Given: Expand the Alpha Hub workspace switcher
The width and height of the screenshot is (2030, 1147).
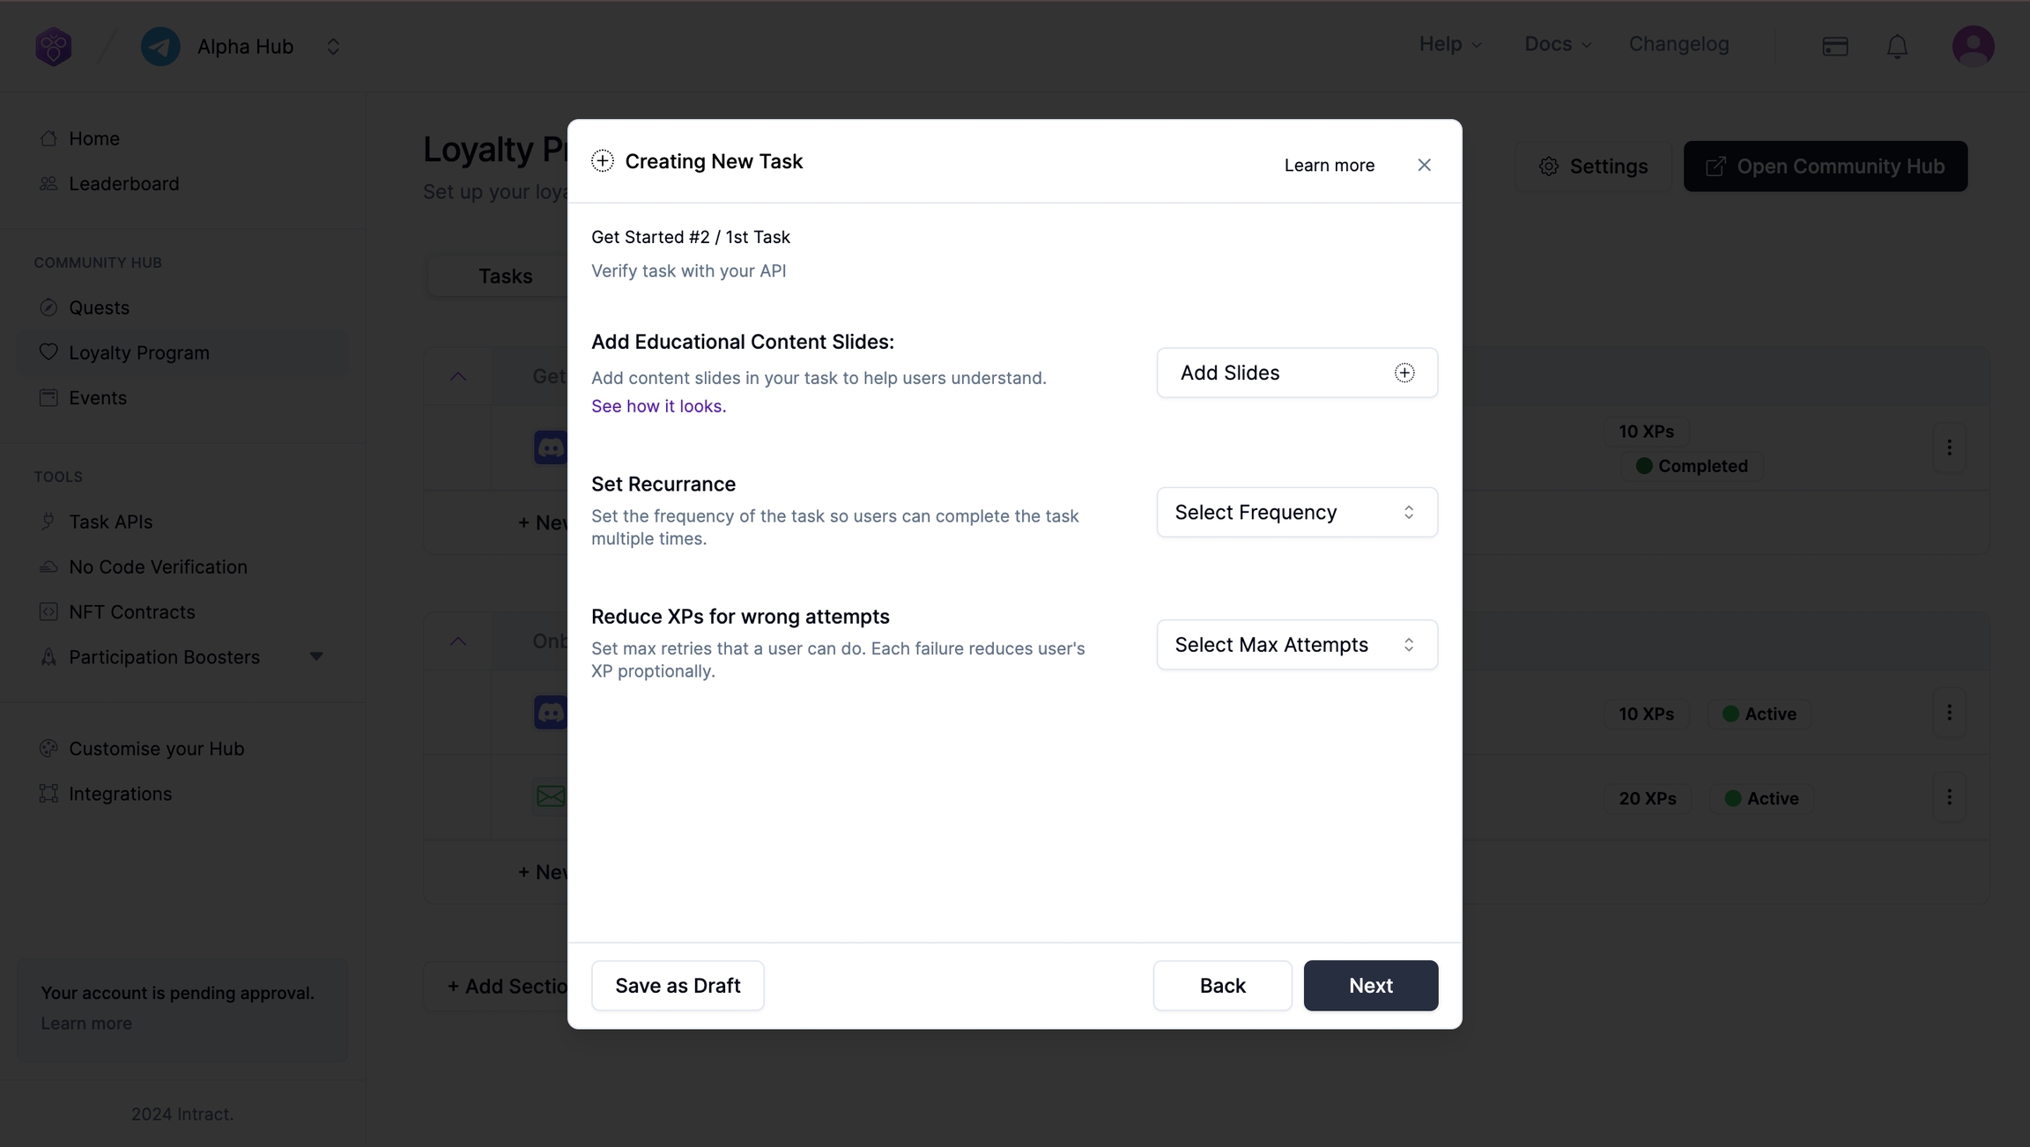Looking at the screenshot, I should click(333, 47).
